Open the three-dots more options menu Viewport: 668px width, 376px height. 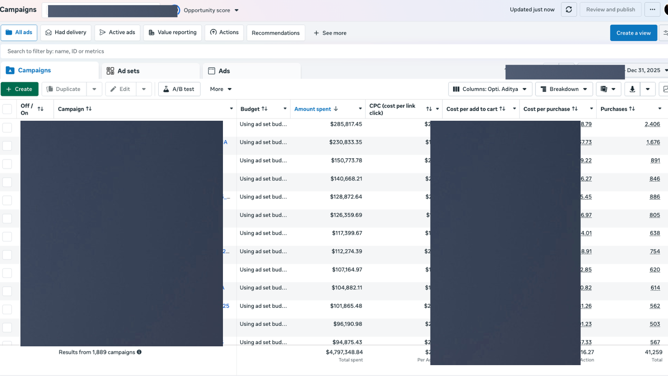click(x=653, y=10)
